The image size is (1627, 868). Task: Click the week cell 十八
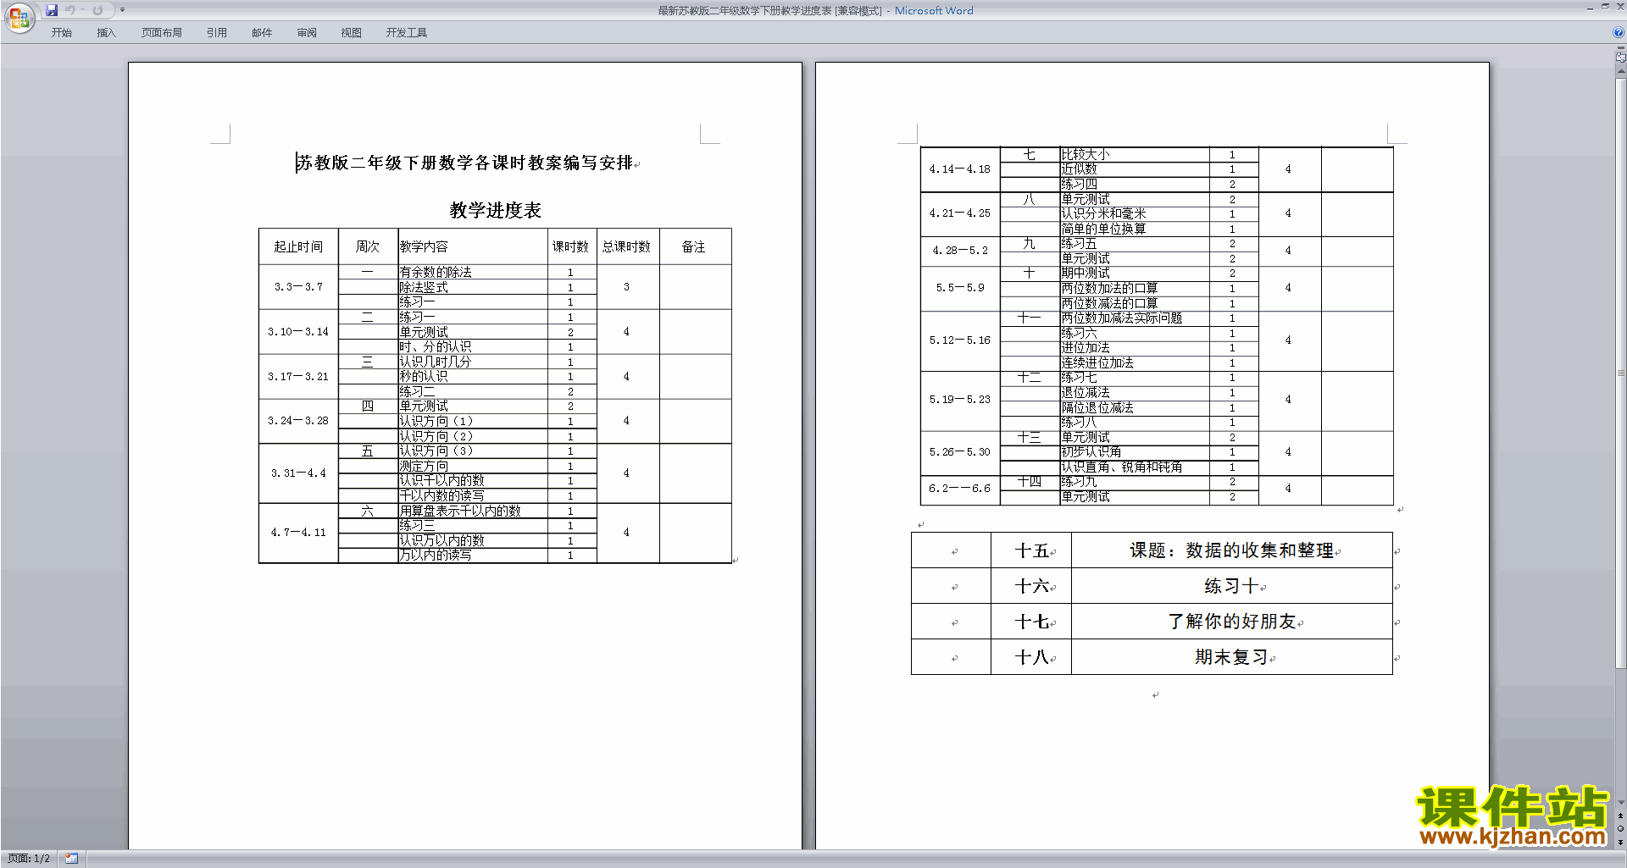pos(1031,657)
